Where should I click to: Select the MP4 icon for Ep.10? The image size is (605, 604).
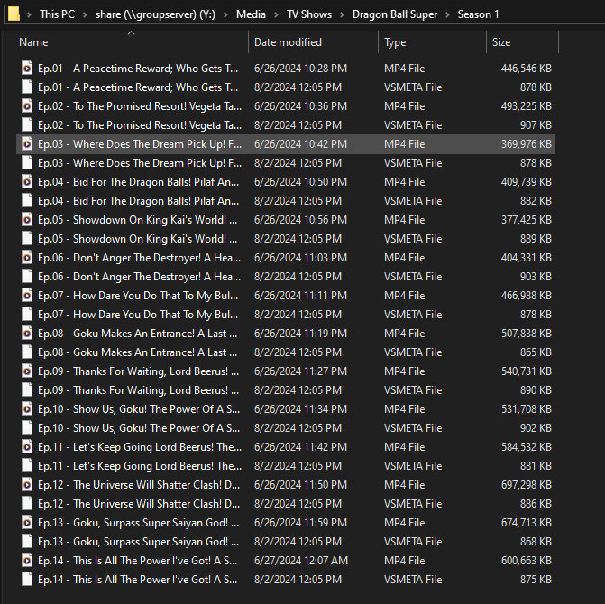point(27,409)
